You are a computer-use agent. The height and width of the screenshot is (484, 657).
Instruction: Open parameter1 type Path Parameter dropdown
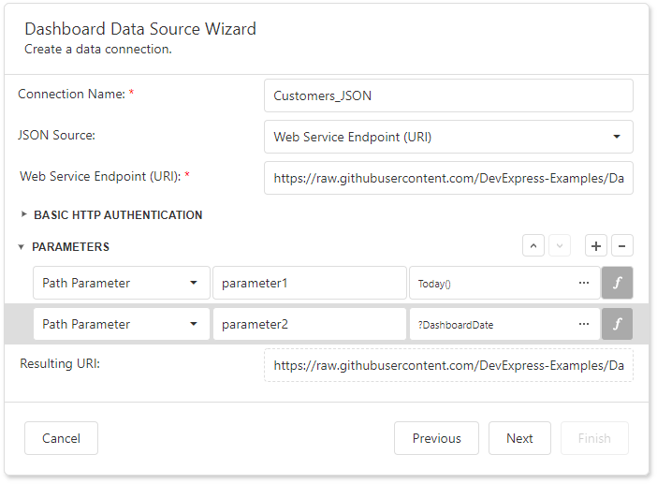click(x=121, y=283)
